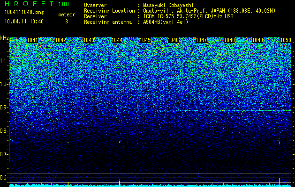Click the cyan signal-level strip at the bottom
295x187 pixels.
151,186
